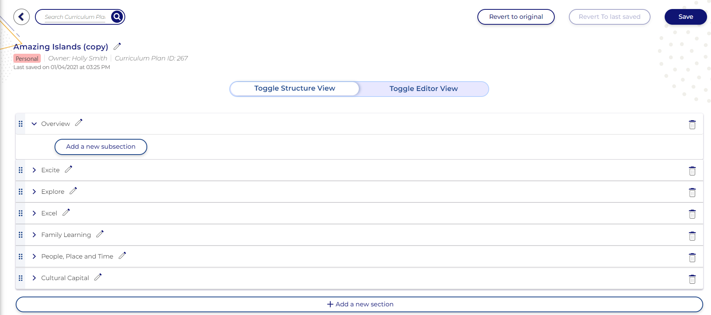Add a new subsection under Overview
Screen dimensions: 711x315
click(101, 147)
